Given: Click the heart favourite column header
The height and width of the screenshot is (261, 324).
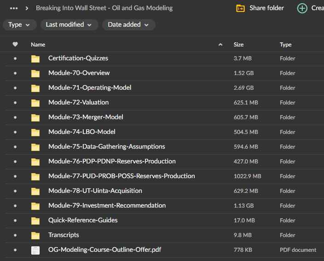Looking at the screenshot, I should pos(15,44).
